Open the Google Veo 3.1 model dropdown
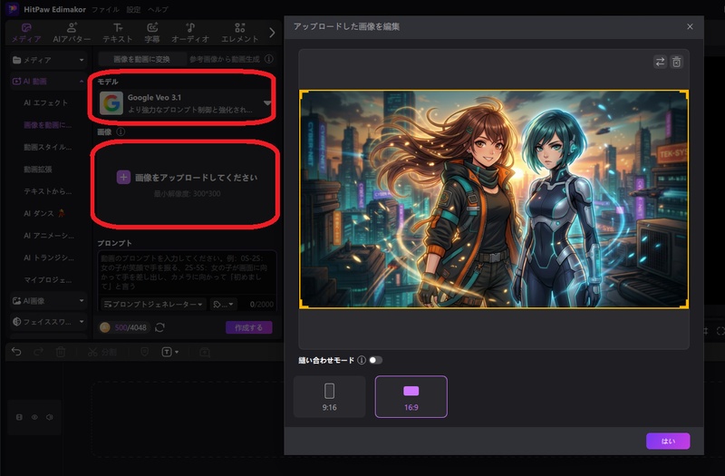Screen dimensions: 725x476 tap(185, 103)
